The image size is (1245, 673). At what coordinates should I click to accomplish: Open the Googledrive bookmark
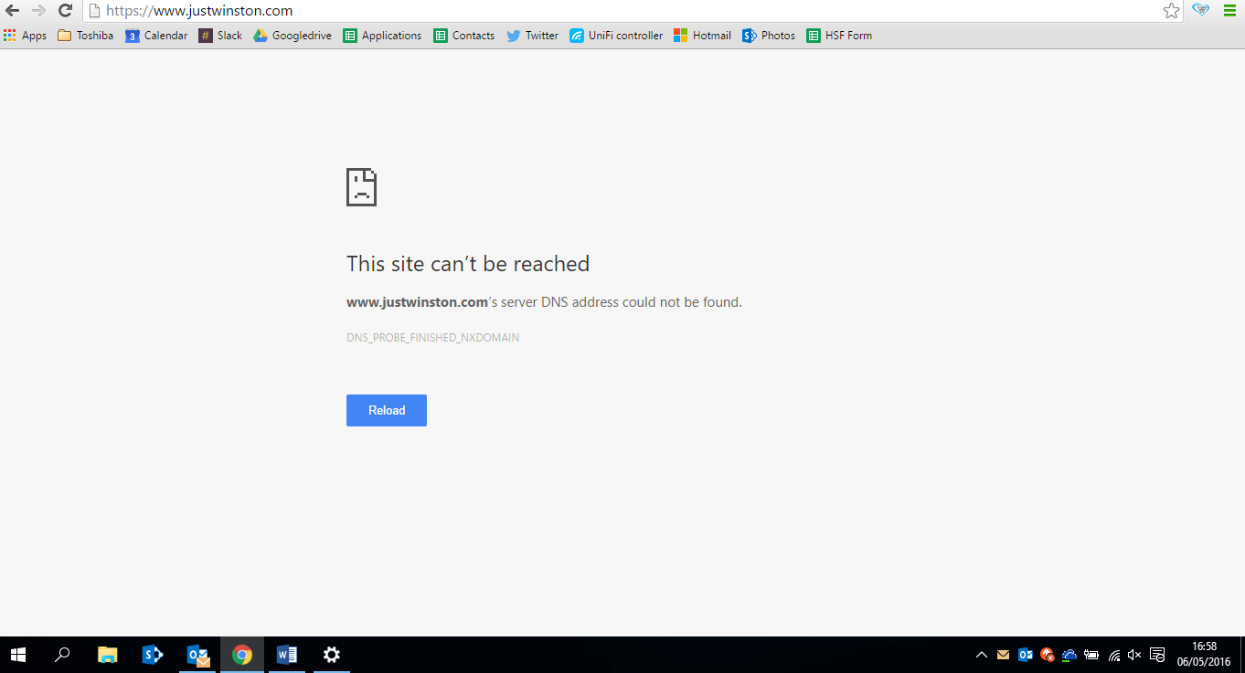293,36
